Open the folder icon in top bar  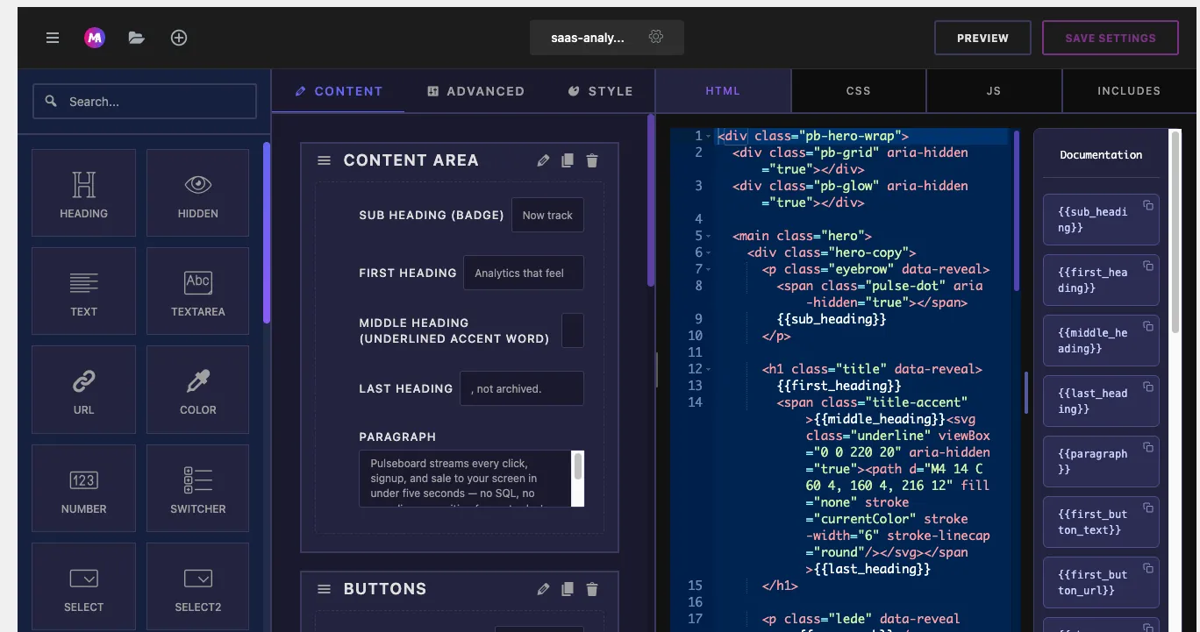(x=136, y=38)
